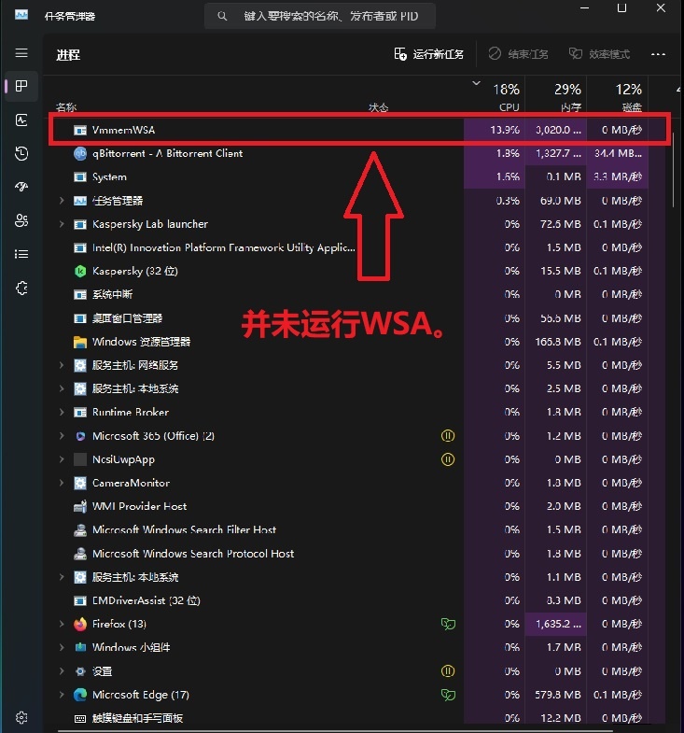Open the three-dot more options menu
This screenshot has height=733, width=684.
point(658,54)
